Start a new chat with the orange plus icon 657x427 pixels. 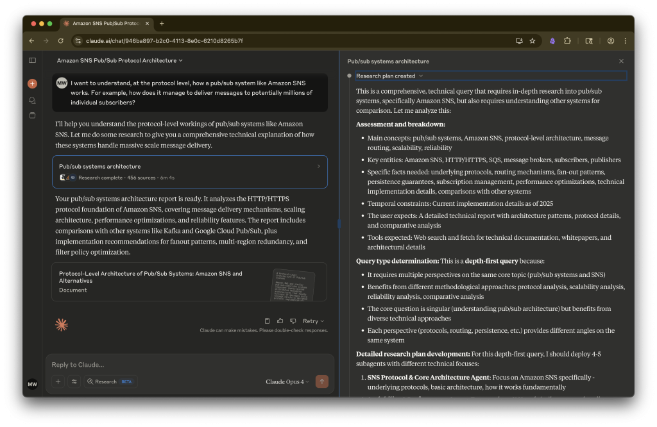point(32,83)
